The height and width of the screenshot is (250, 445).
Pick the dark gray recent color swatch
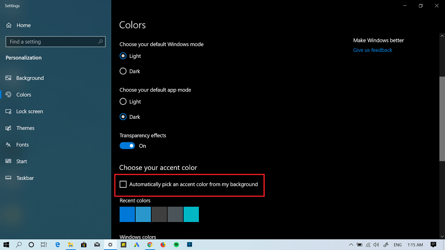159,214
